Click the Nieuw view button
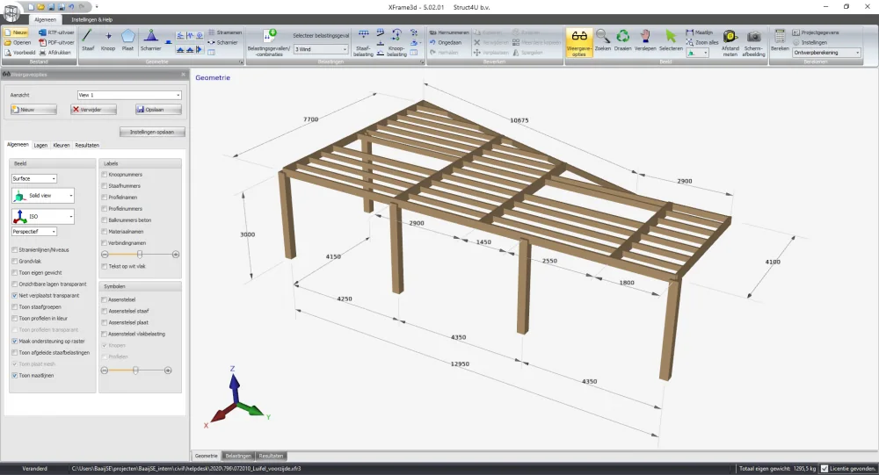 tap(33, 110)
